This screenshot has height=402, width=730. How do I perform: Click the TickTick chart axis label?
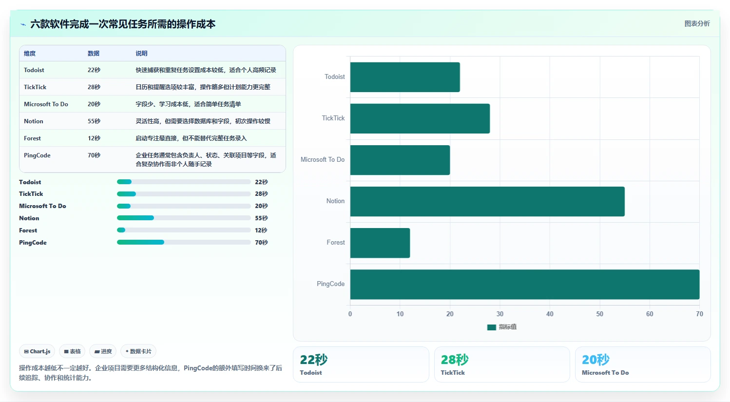click(x=333, y=118)
